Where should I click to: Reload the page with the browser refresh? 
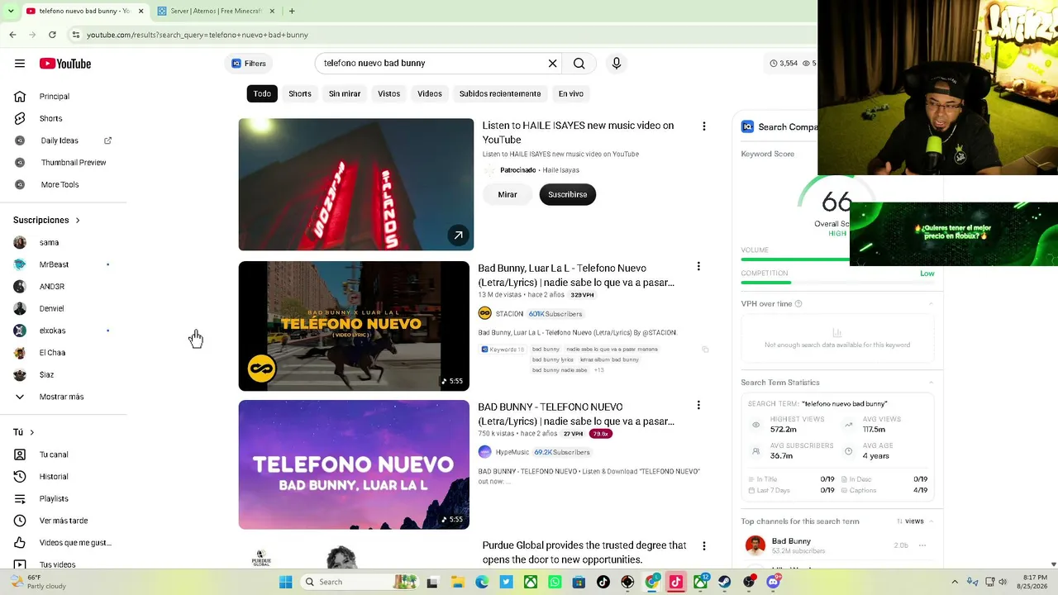pos(52,35)
